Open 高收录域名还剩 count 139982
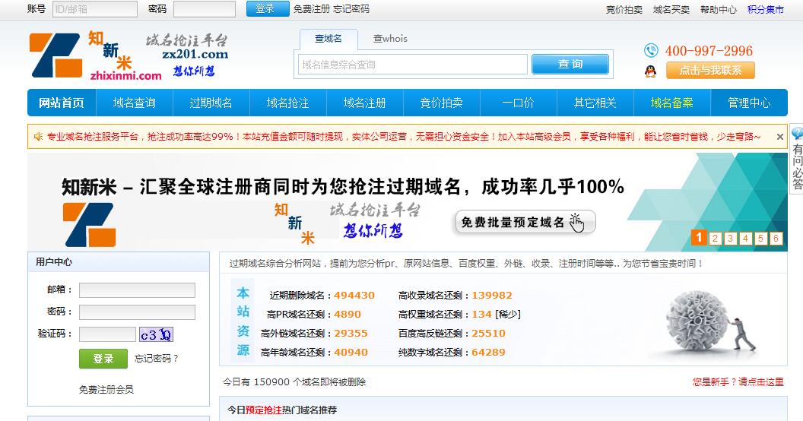803x421 pixels. 492,296
